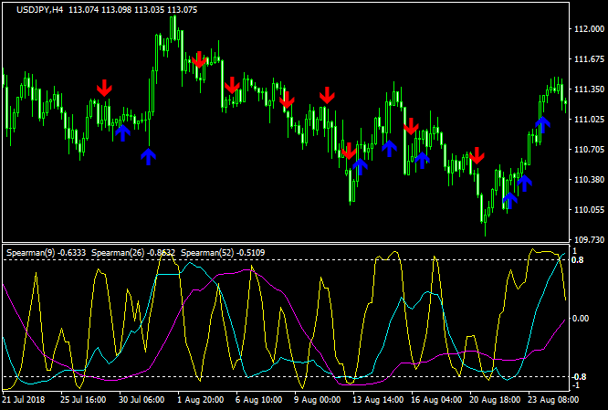
Task: Click the 20 Aug 18:00 time label
Action: point(495,400)
